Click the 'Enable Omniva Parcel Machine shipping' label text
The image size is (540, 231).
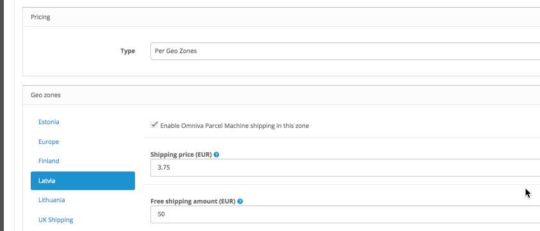pos(235,125)
